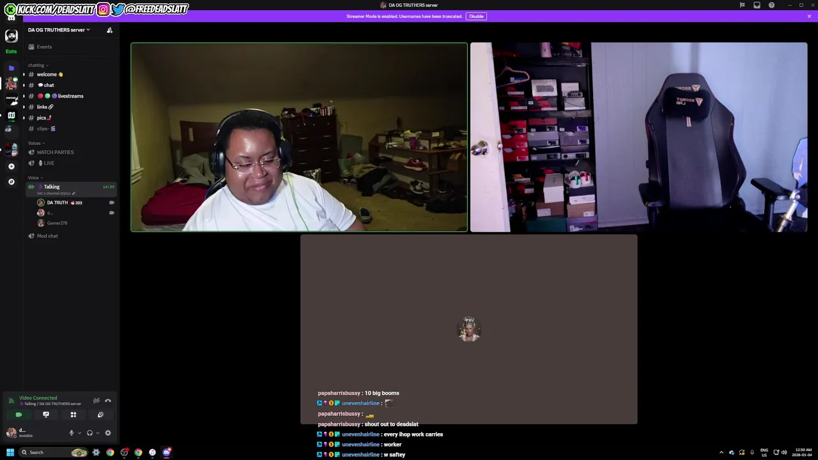This screenshot has width=818, height=460.
Task: Open iTunes music icon in taskbar
Action: [152, 452]
